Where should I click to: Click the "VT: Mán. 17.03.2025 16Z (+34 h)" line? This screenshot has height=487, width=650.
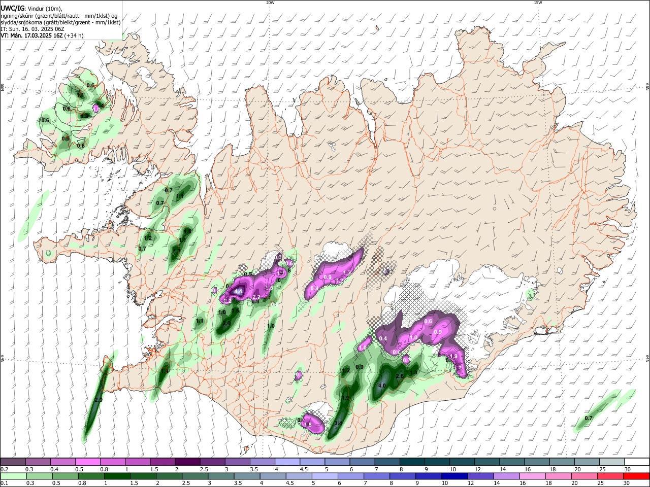click(42, 36)
